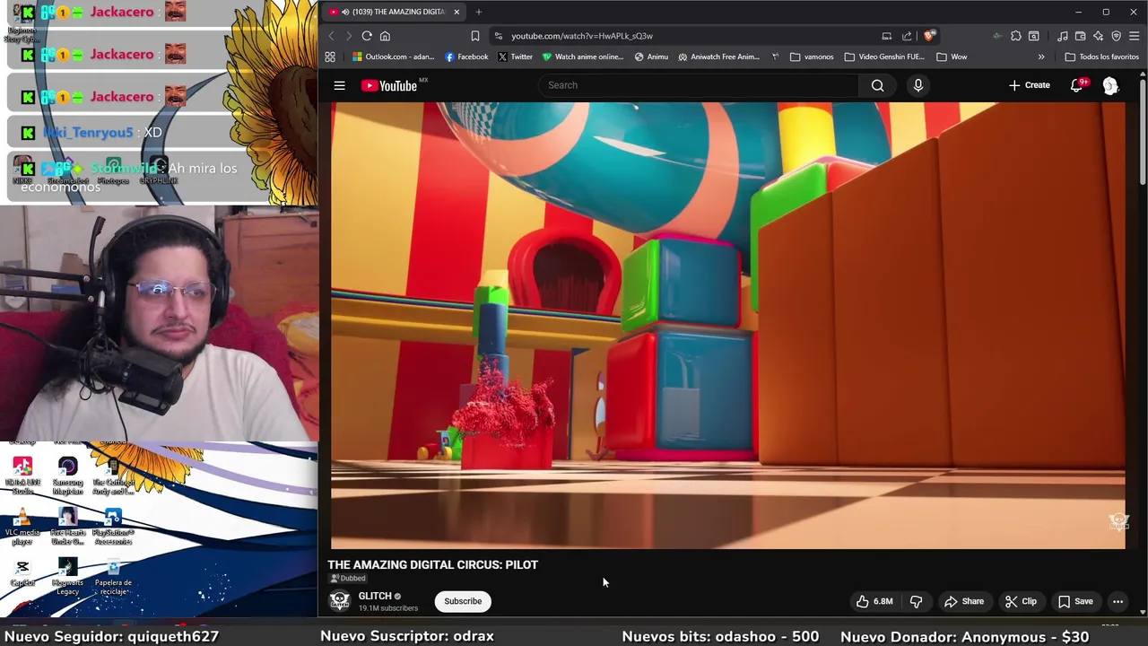1148x646 pixels.
Task: Open CapCut desktop shortcut
Action: click(22, 572)
